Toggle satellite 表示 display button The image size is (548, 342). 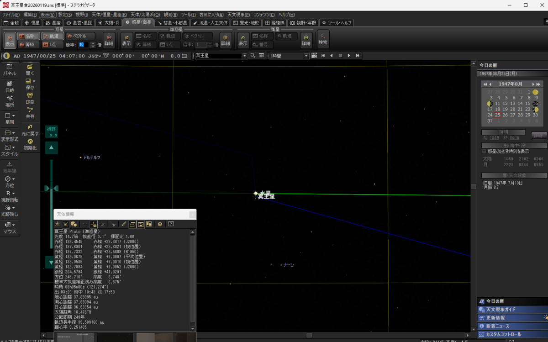pos(243,40)
